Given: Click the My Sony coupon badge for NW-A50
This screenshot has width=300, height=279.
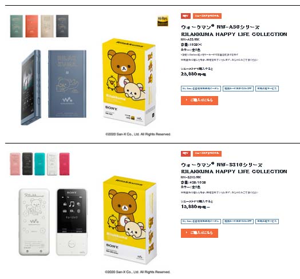Looking at the screenshot, I should coord(201,89).
